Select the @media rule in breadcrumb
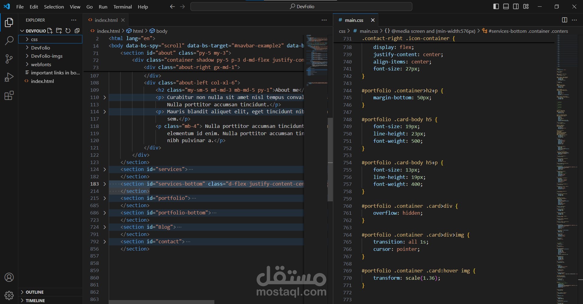Screen dimensions: 583x304 pyautogui.click(x=430, y=31)
